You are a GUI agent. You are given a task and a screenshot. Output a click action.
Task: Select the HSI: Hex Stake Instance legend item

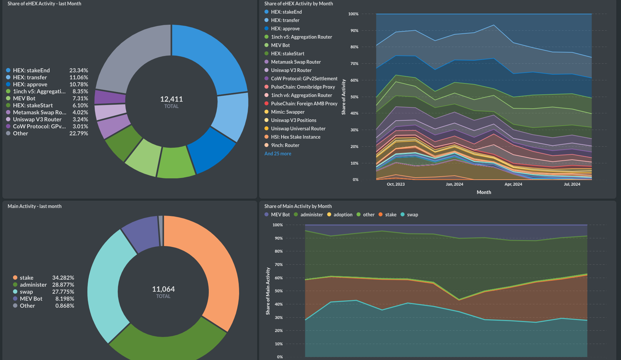point(292,137)
